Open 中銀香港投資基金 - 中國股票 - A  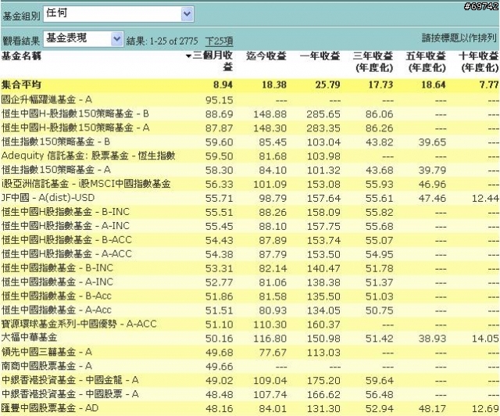click(70, 394)
